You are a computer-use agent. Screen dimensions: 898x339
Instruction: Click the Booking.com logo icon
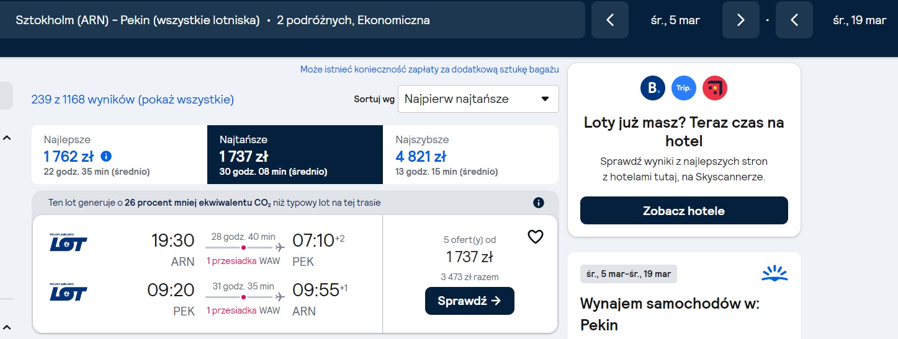click(x=653, y=88)
